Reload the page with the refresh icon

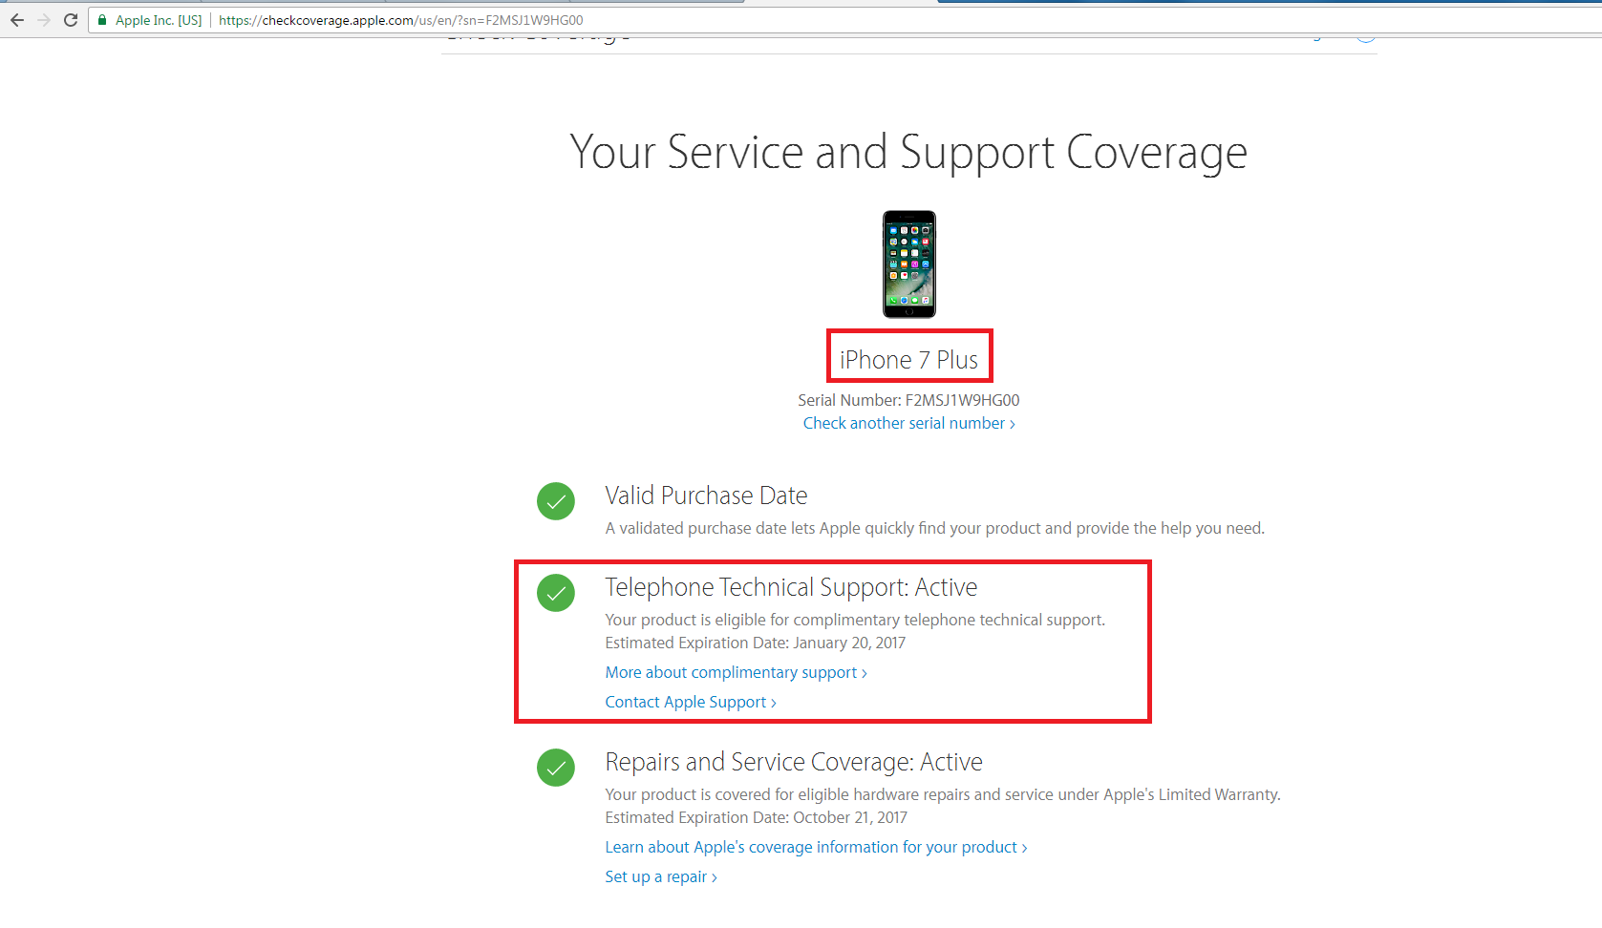tap(71, 20)
